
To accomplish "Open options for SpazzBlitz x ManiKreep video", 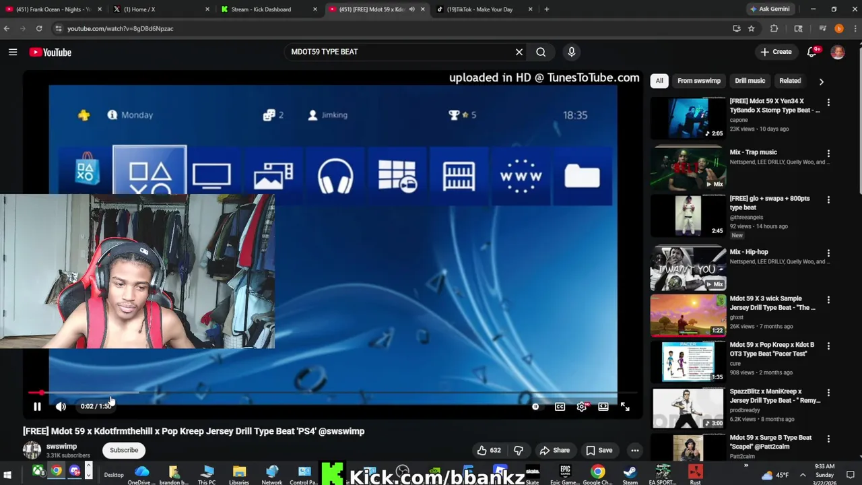I will point(828,393).
